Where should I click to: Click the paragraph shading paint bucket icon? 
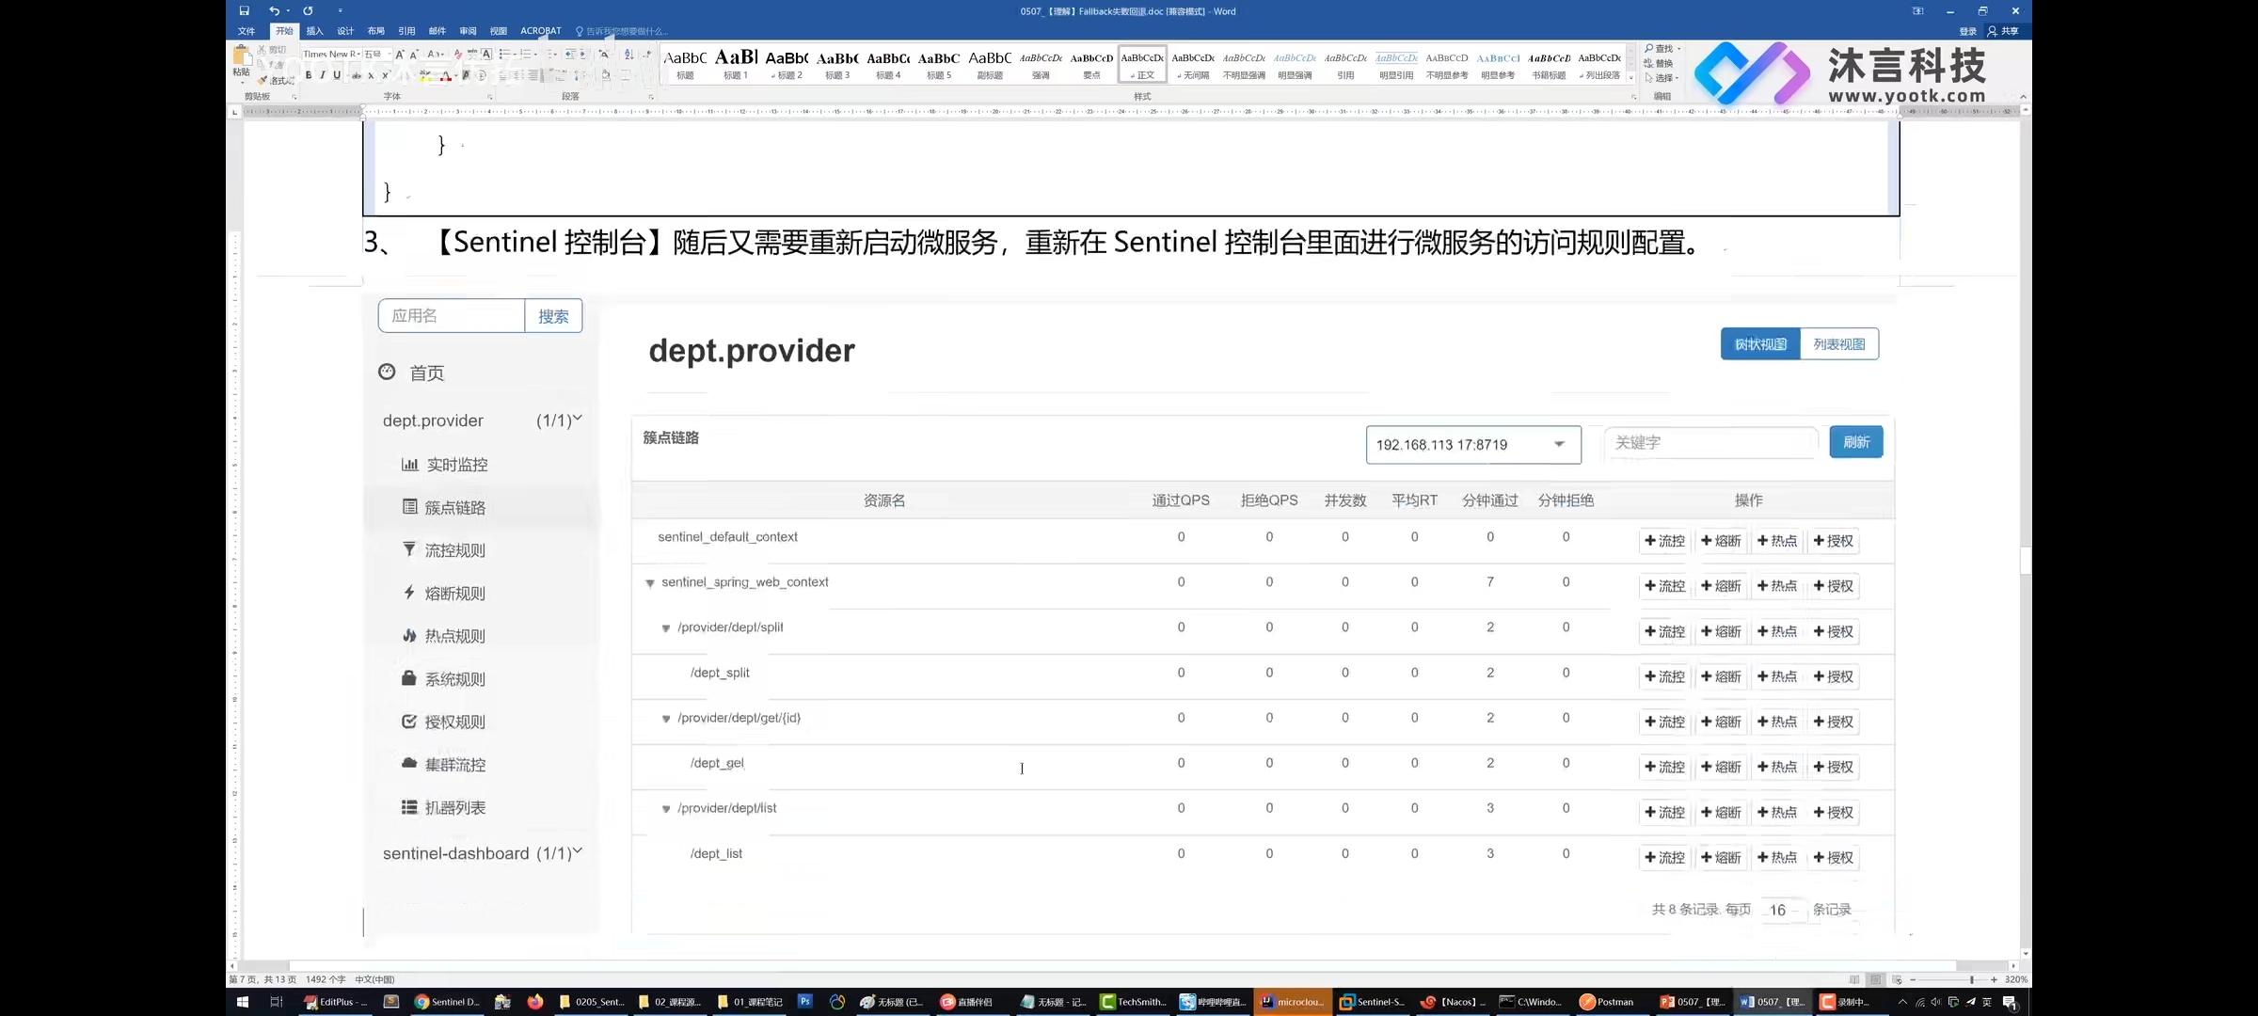point(605,75)
